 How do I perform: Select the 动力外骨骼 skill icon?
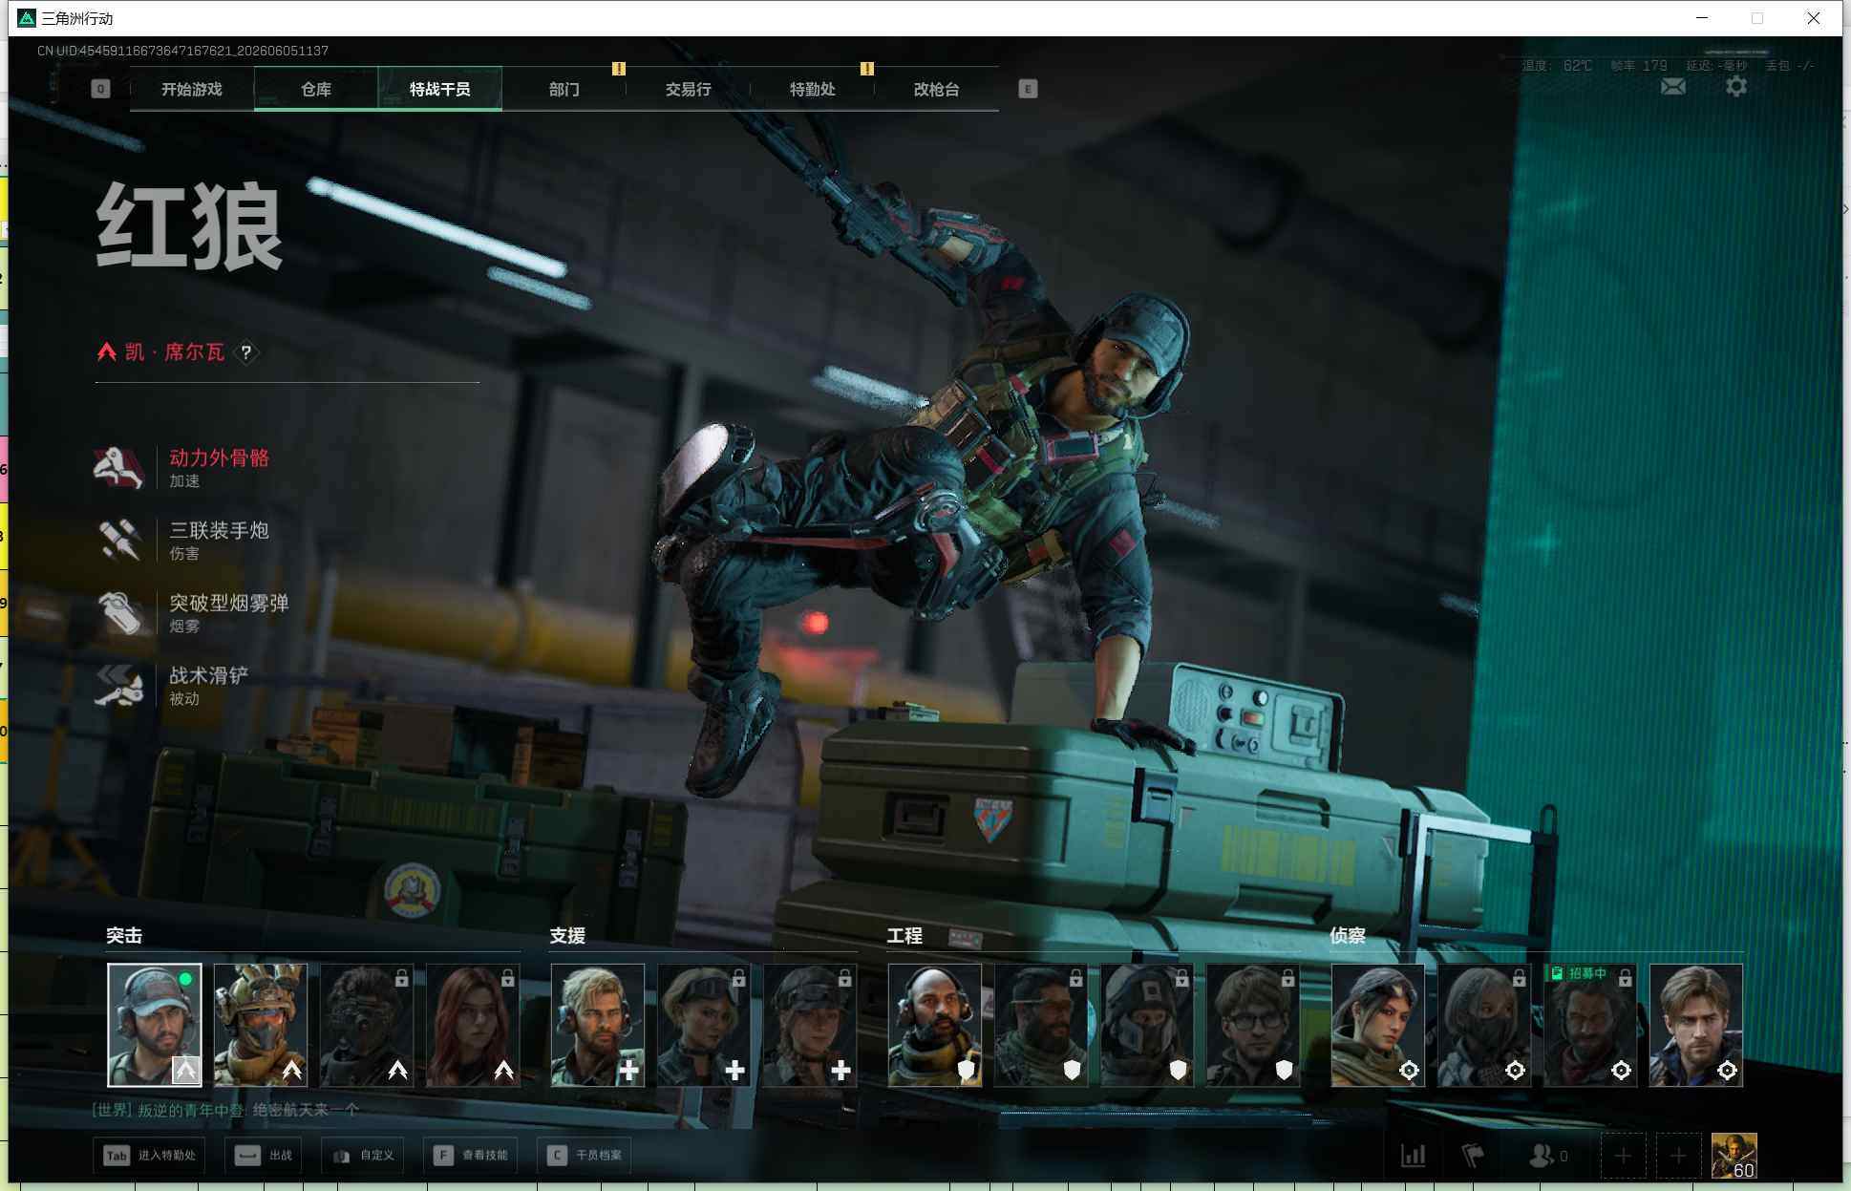pos(118,467)
